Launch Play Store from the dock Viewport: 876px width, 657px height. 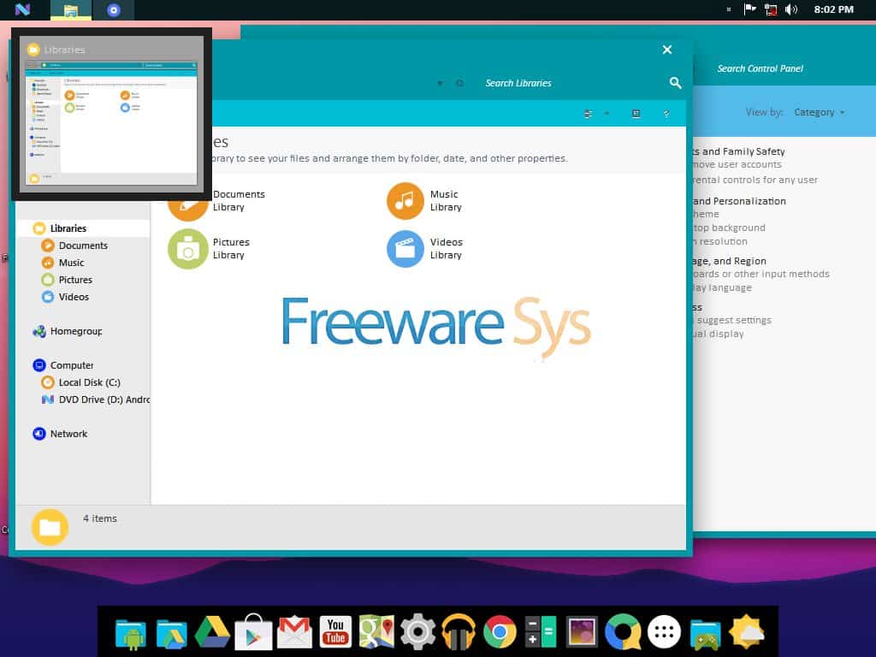253,632
